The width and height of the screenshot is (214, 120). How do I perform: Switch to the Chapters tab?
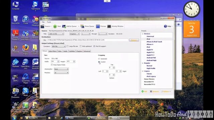[x=79, y=51]
